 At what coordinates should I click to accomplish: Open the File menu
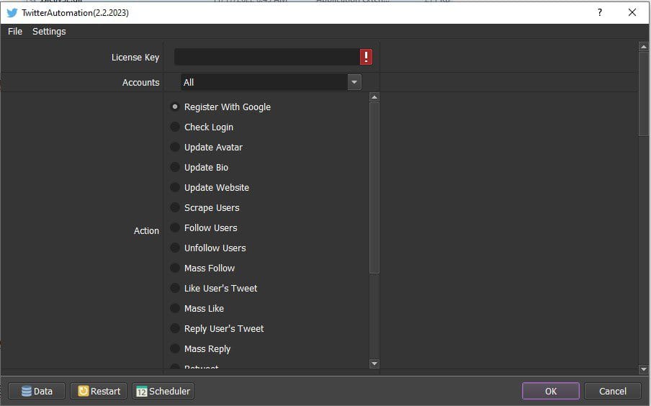point(15,32)
